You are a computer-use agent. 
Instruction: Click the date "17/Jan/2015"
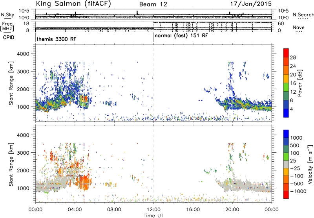(x=251, y=4)
